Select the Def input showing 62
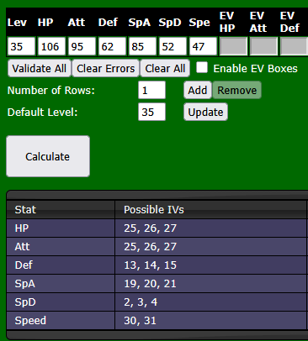This screenshot has width=308, height=341. pyautogui.click(x=113, y=46)
